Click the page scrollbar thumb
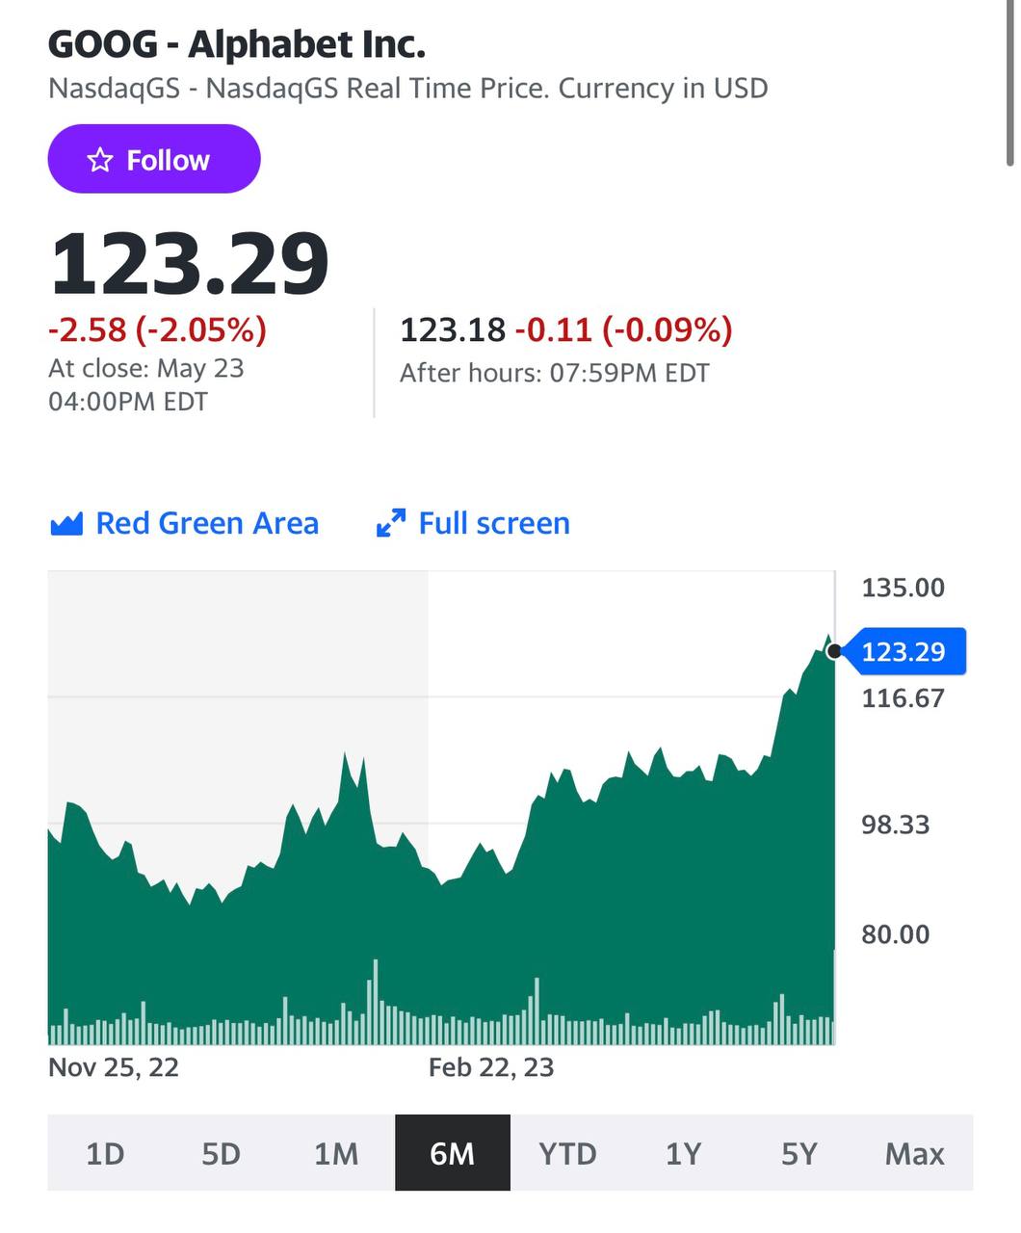This screenshot has width=1021, height=1233. [x=1010, y=82]
